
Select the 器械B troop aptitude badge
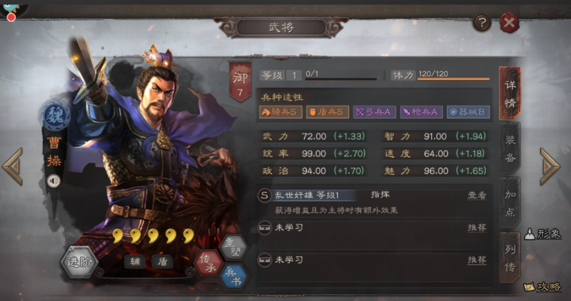(468, 112)
